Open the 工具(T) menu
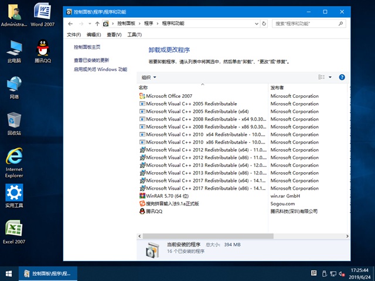This screenshot has height=281, width=375. [x=134, y=35]
